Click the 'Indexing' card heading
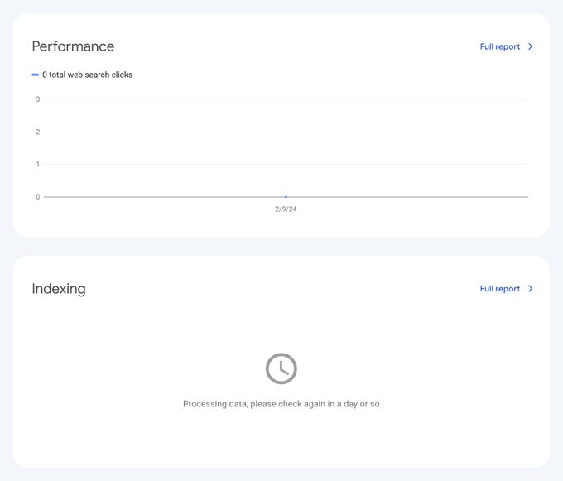 click(59, 289)
